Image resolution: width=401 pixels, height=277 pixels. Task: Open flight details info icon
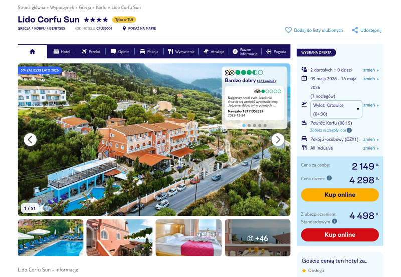point(349,130)
